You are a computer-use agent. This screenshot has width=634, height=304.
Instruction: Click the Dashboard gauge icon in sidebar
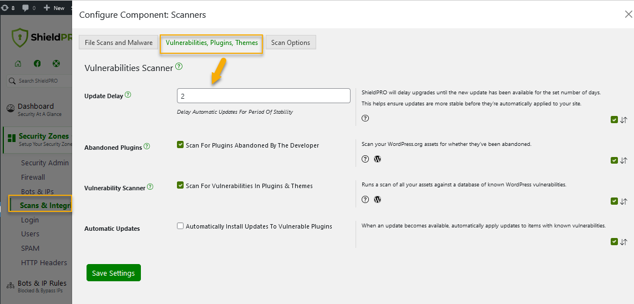click(11, 109)
